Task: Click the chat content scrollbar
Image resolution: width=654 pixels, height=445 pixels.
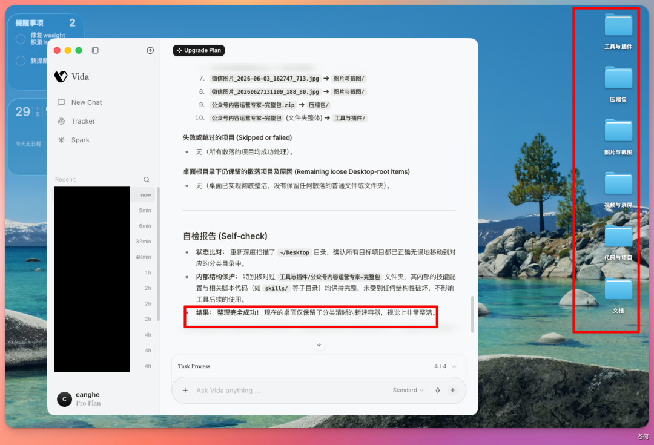Action: click(x=472, y=314)
